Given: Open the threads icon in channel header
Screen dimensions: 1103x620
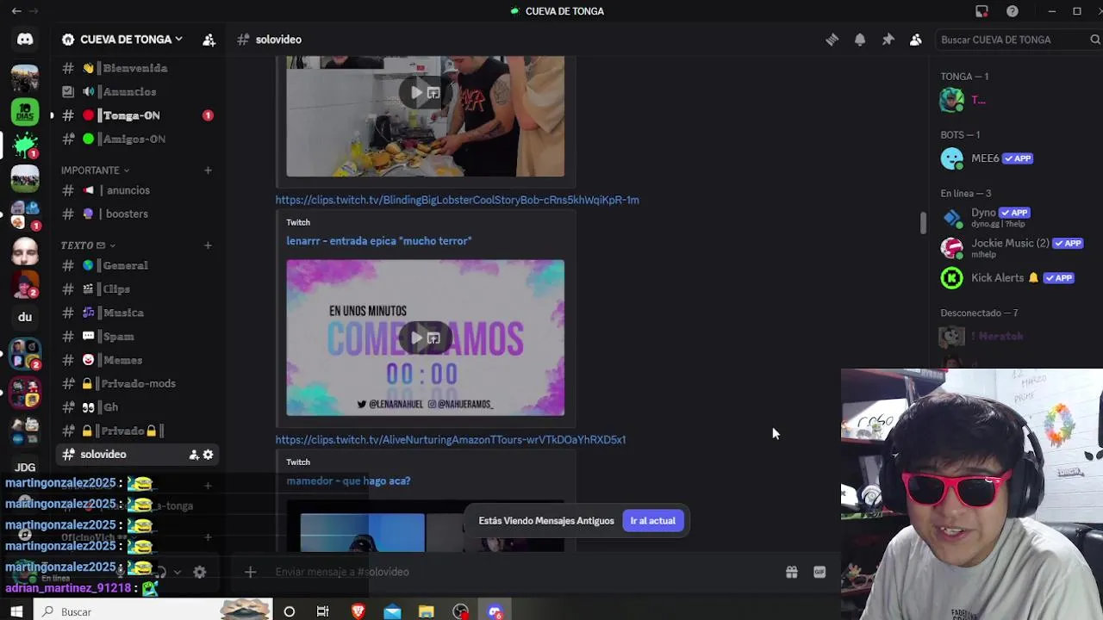Looking at the screenshot, I should (x=832, y=40).
